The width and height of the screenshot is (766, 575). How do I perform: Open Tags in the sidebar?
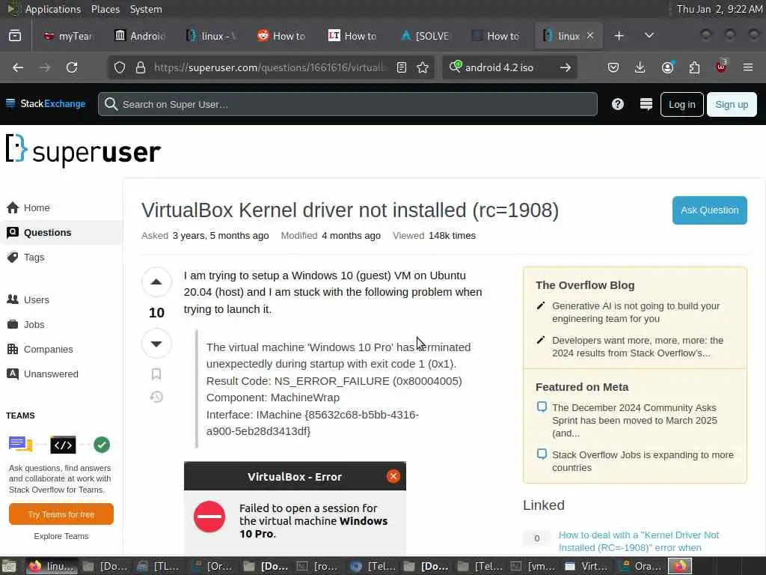pyautogui.click(x=61, y=258)
